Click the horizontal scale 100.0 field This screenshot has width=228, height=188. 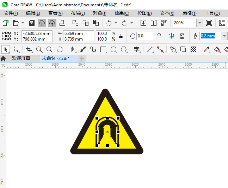coord(103,33)
